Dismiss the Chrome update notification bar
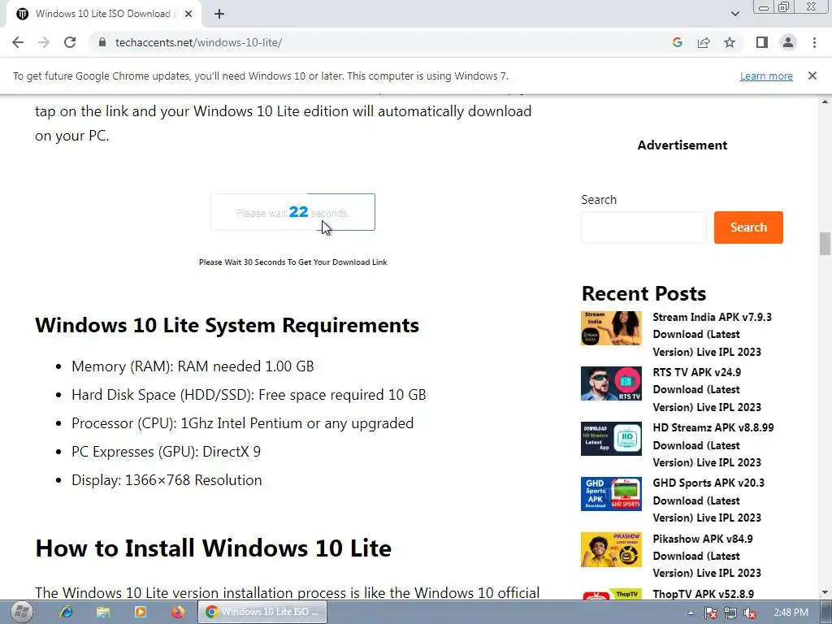Screen dimensions: 832x624 tap(812, 76)
